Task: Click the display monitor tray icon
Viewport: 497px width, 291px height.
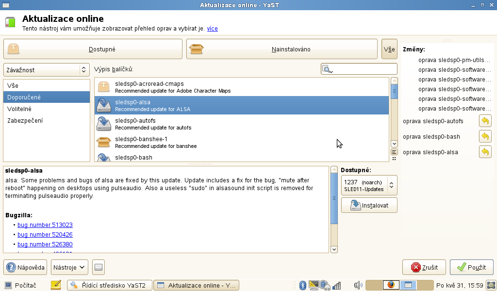Action: (314, 285)
